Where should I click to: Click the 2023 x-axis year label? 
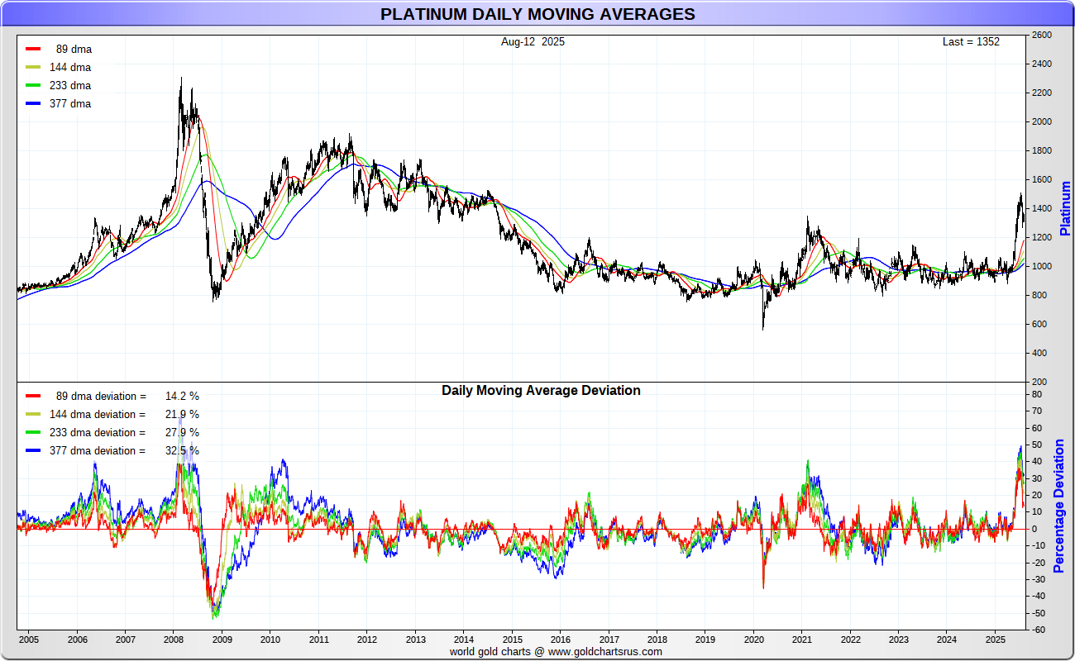click(899, 640)
